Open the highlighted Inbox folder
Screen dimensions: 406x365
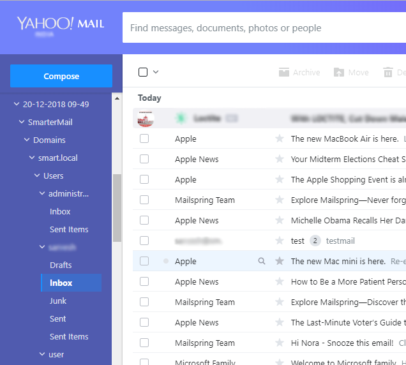click(x=71, y=283)
